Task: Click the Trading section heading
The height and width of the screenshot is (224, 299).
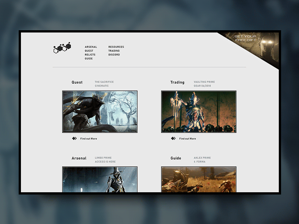Action: [x=177, y=82]
